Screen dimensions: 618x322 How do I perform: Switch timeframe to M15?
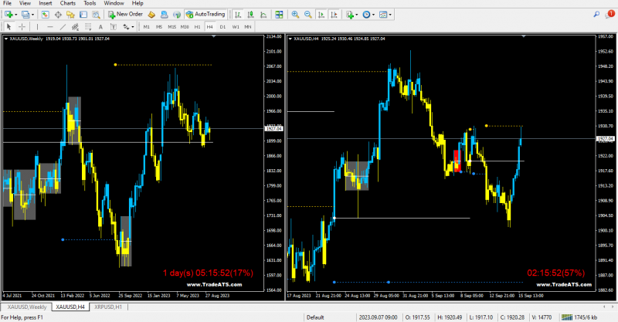pyautogui.click(x=171, y=27)
